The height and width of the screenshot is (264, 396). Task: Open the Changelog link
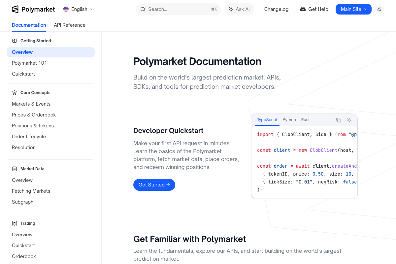[276, 9]
